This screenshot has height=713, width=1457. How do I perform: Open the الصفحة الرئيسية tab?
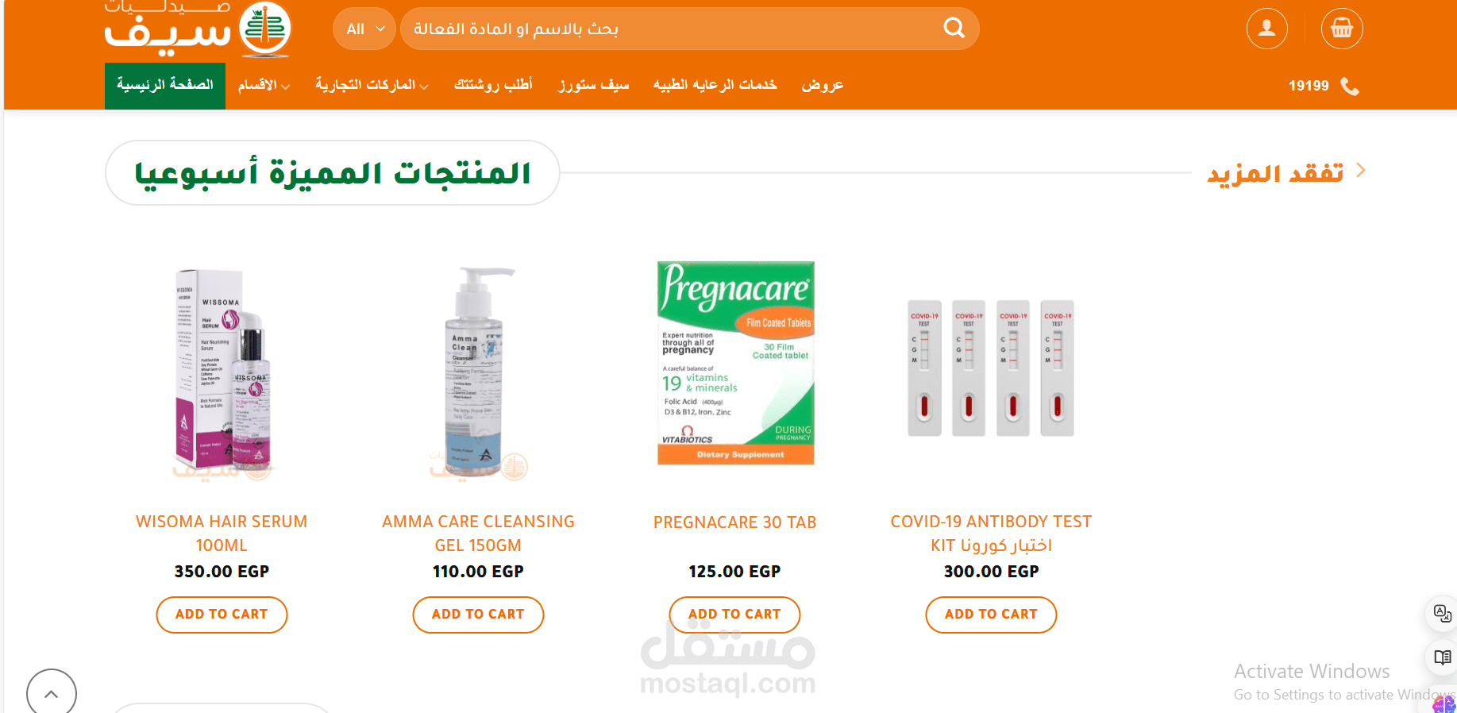coord(165,86)
